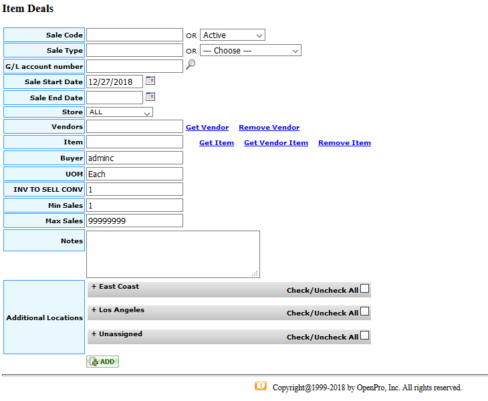Click inside the Notes text area
Viewport: 488px width, 401px height.
pos(172,254)
